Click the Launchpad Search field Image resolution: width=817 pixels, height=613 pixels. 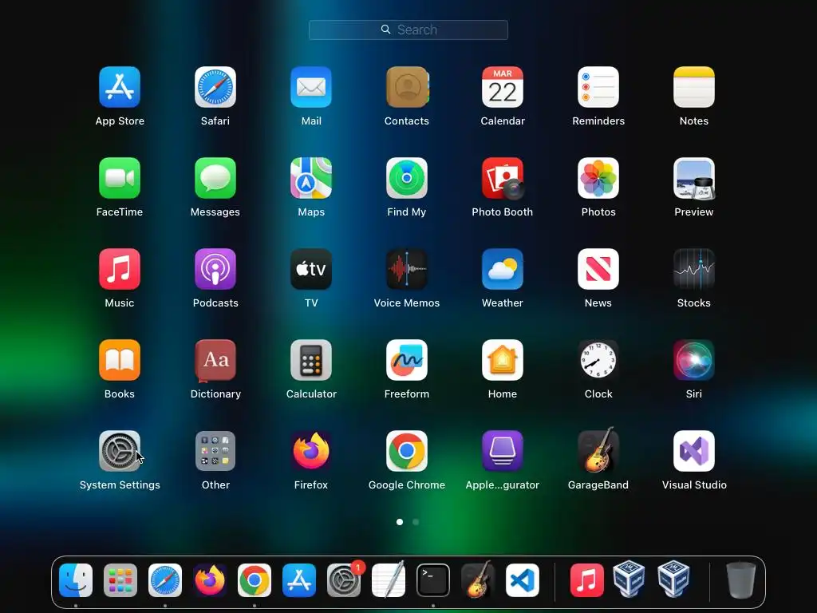(x=408, y=30)
